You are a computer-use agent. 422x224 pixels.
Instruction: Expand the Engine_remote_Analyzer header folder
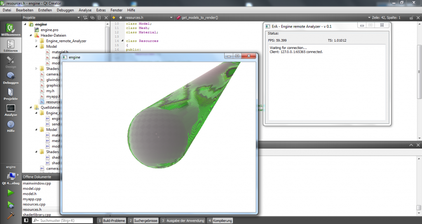[x=36, y=41]
